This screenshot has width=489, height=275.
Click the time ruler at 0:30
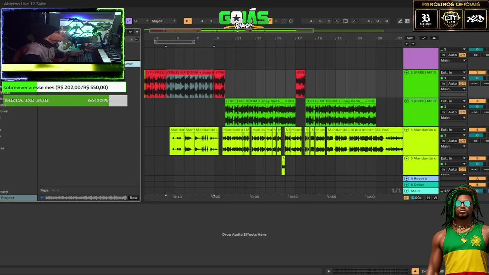click(255, 197)
